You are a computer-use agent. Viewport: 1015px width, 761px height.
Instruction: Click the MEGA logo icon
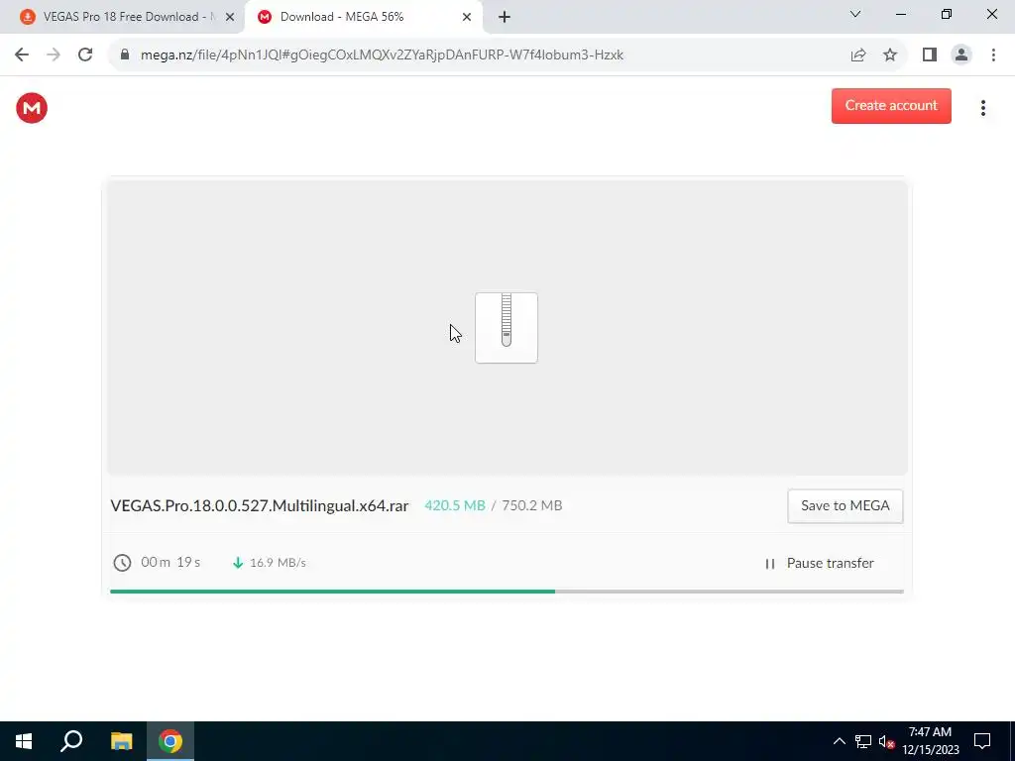tap(32, 107)
